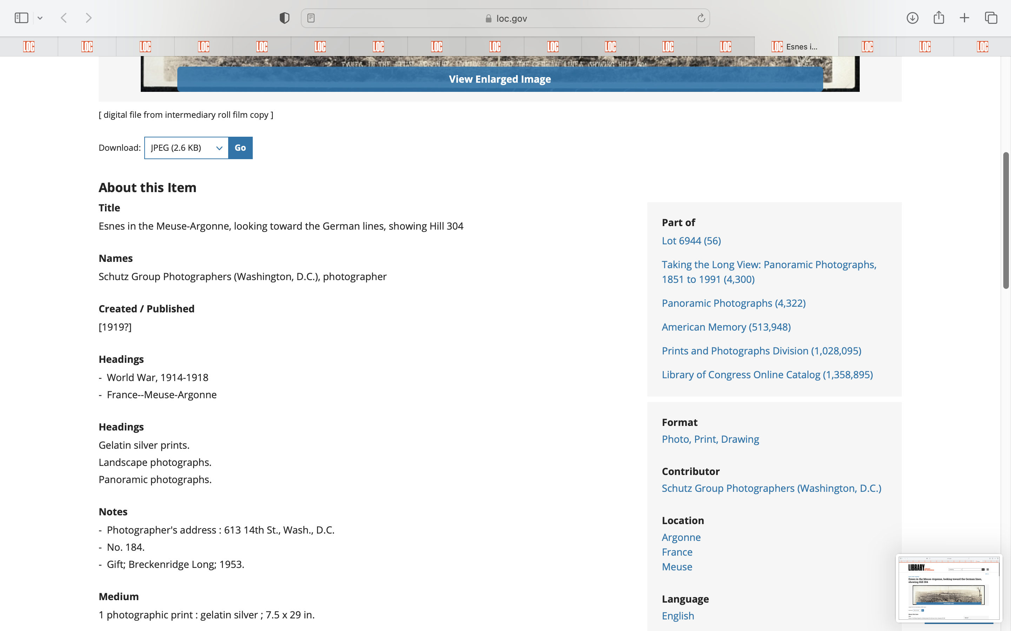Open a new tab with plus icon
Image resolution: width=1011 pixels, height=631 pixels.
pos(964,18)
